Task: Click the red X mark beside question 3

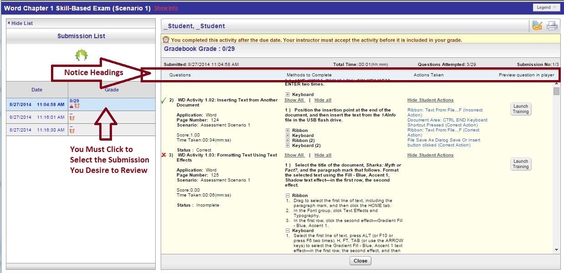Action: [x=164, y=155]
